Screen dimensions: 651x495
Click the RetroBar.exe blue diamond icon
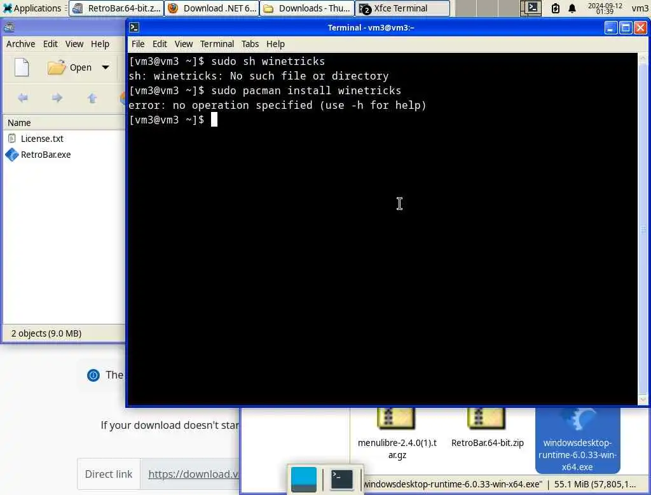[x=12, y=155]
